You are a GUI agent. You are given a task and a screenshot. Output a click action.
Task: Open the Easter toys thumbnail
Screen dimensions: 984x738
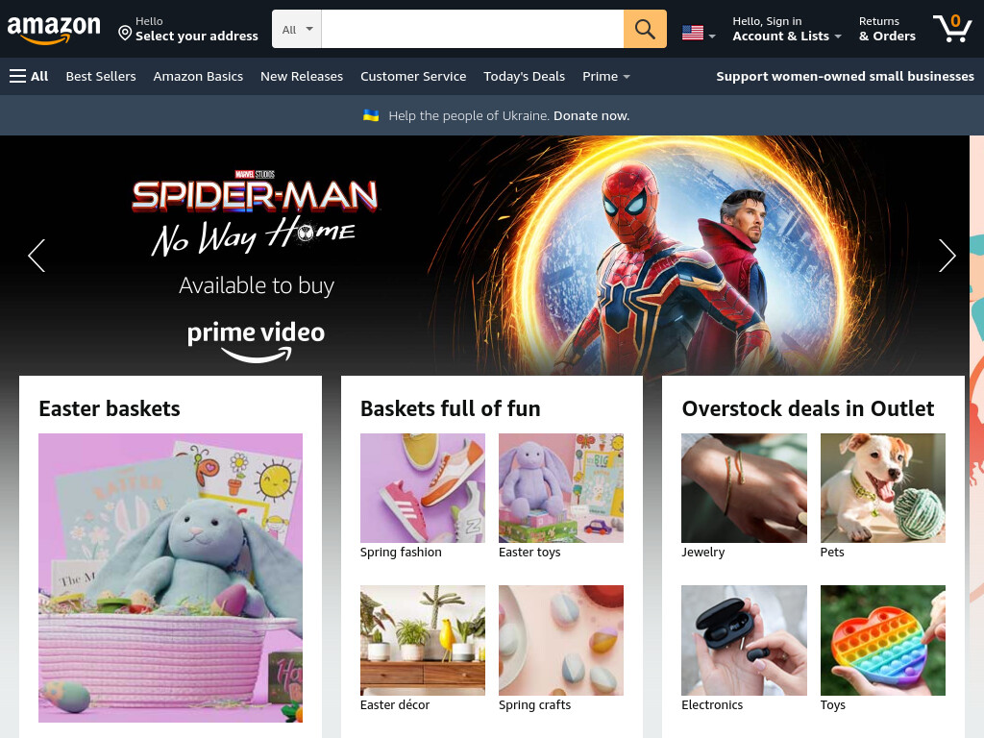coord(561,488)
